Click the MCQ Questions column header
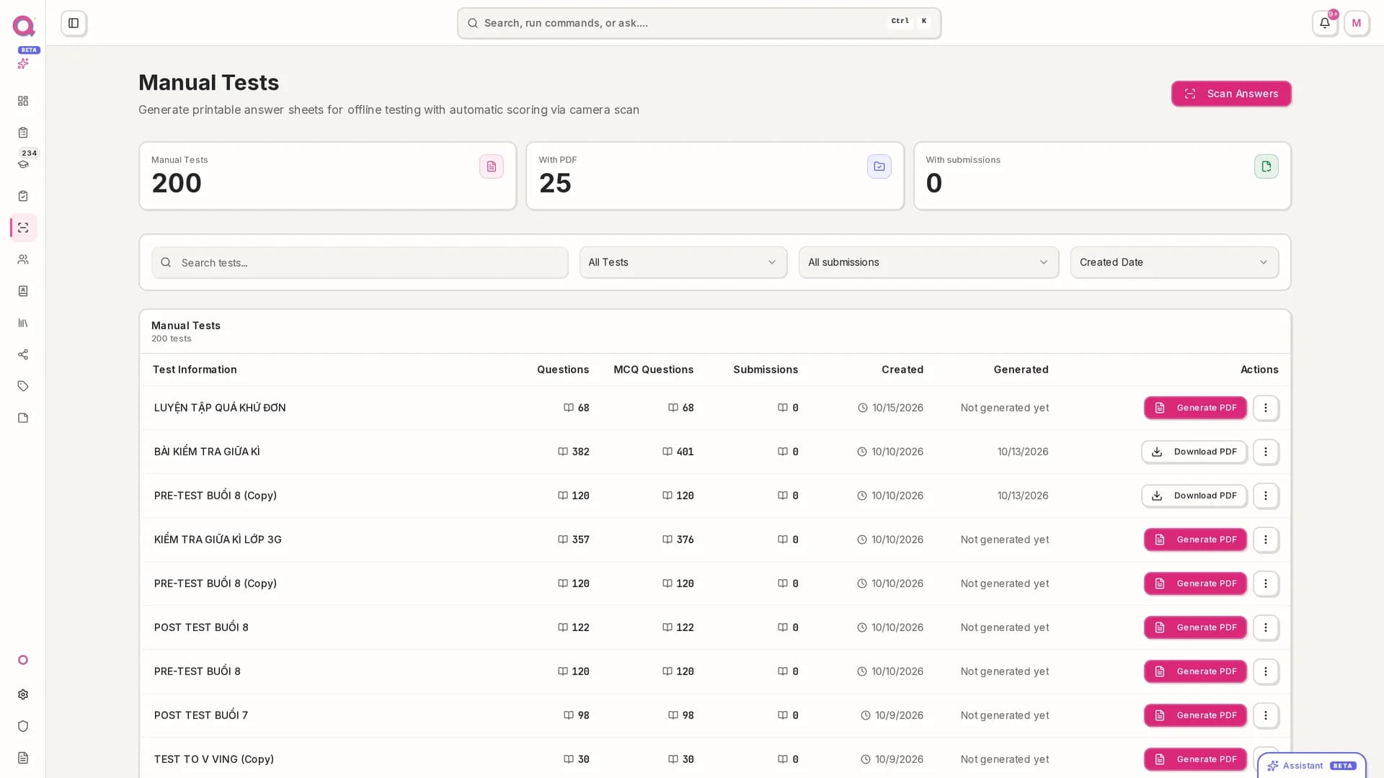The height and width of the screenshot is (778, 1384). [x=653, y=370]
